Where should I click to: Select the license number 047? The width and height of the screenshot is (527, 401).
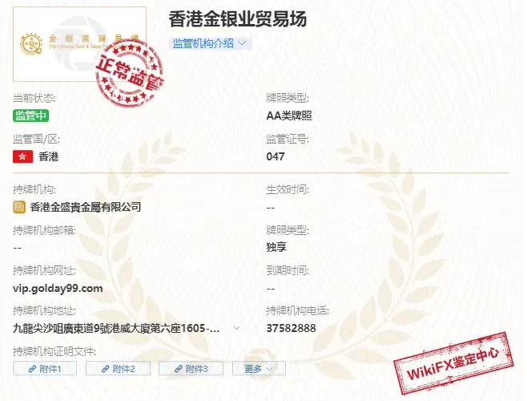276,156
